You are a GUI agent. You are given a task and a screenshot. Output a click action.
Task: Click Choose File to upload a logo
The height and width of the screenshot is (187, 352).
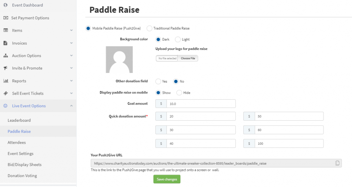[188, 58]
